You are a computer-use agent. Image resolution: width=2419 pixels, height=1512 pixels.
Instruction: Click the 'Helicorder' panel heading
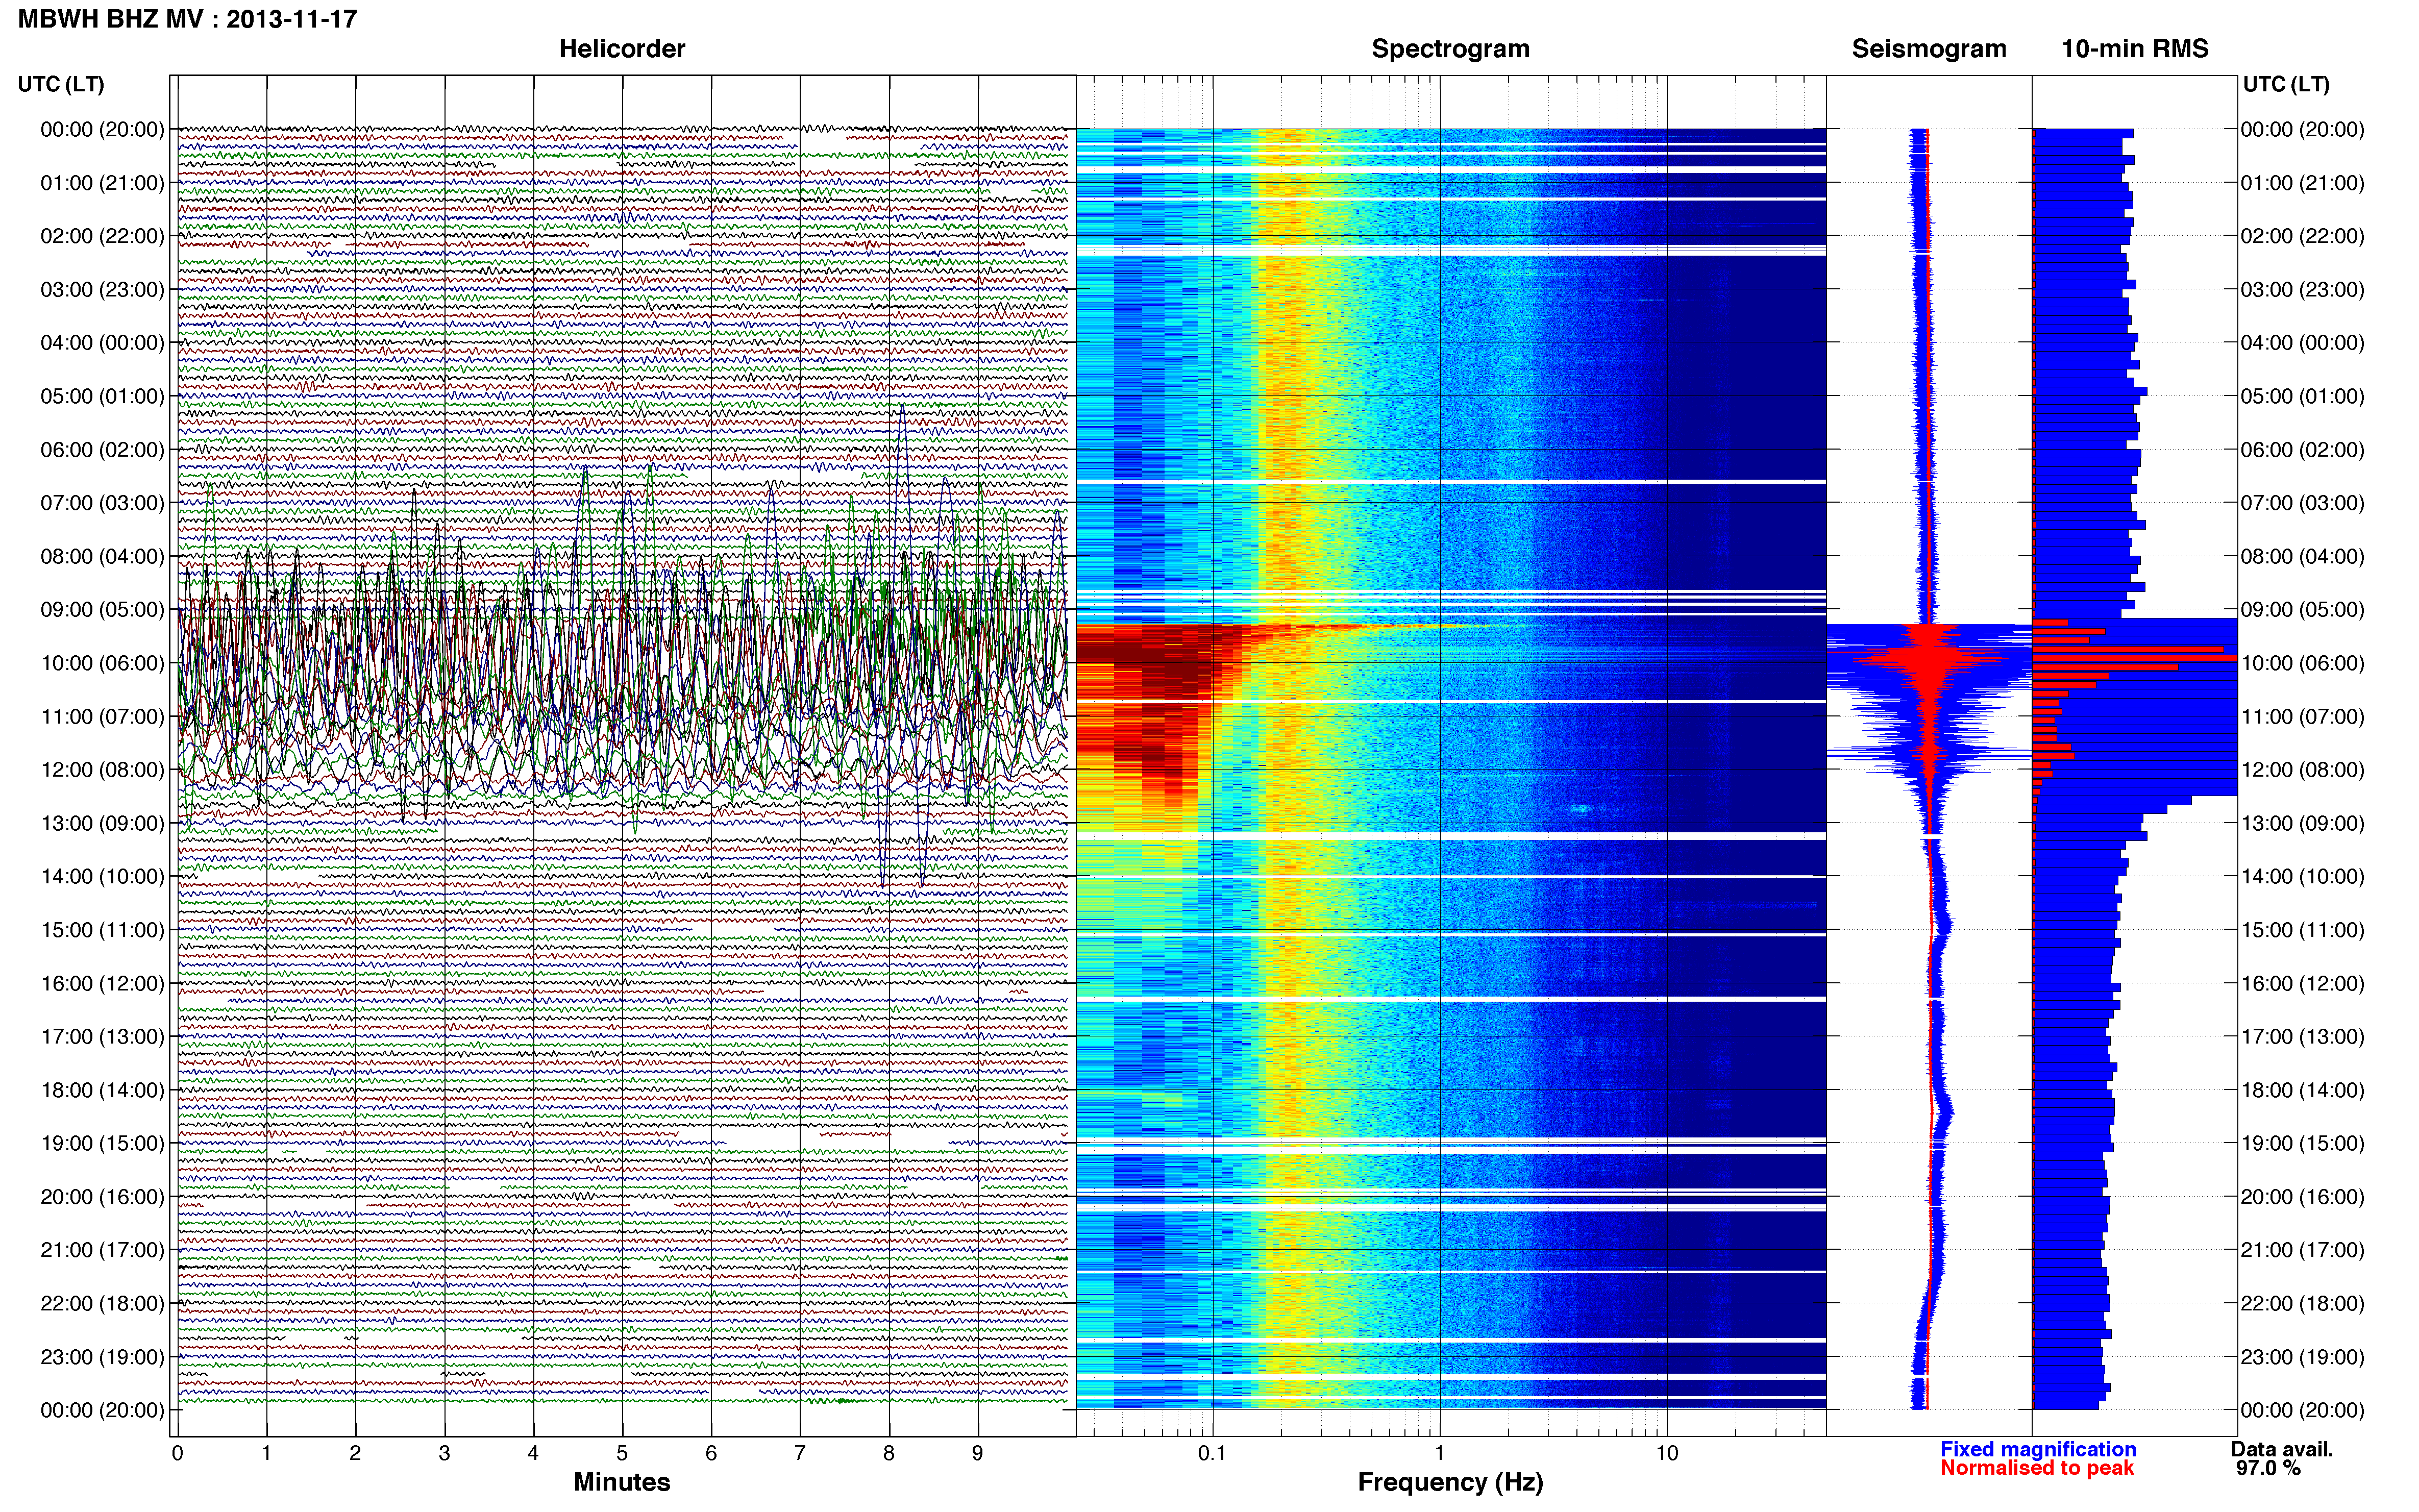point(622,49)
